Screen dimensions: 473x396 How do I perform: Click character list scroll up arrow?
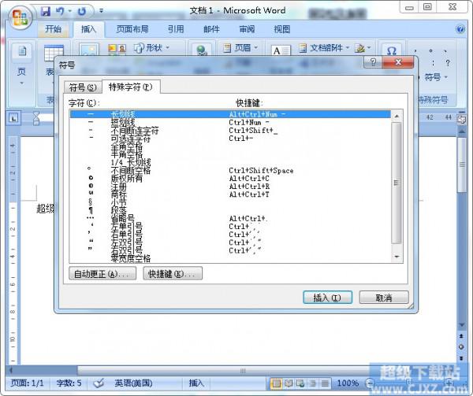coord(397,116)
